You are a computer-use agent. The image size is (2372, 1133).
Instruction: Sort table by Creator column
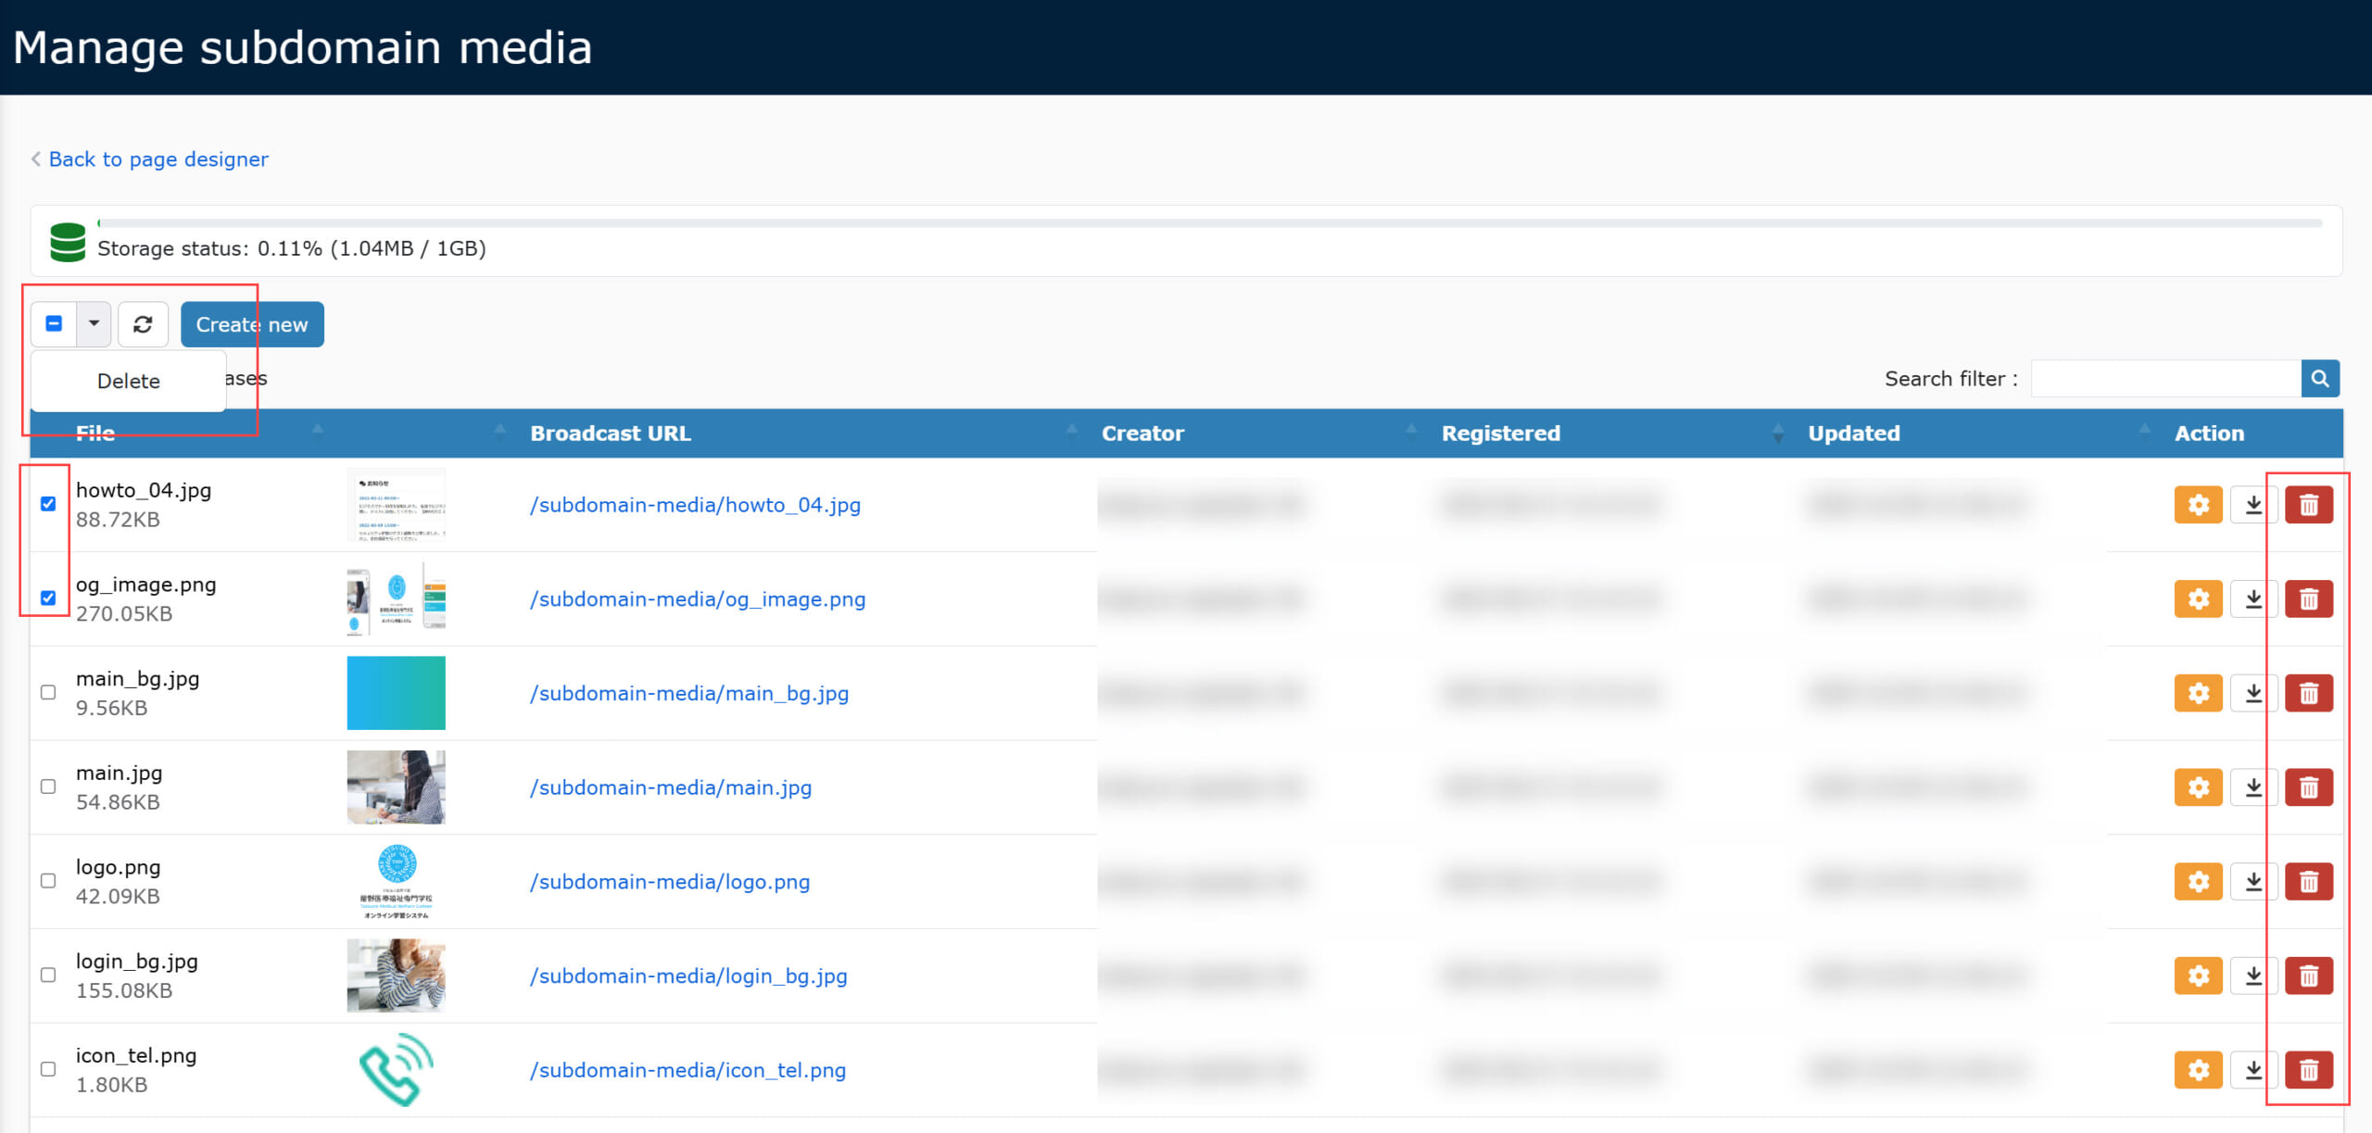[x=1142, y=434]
